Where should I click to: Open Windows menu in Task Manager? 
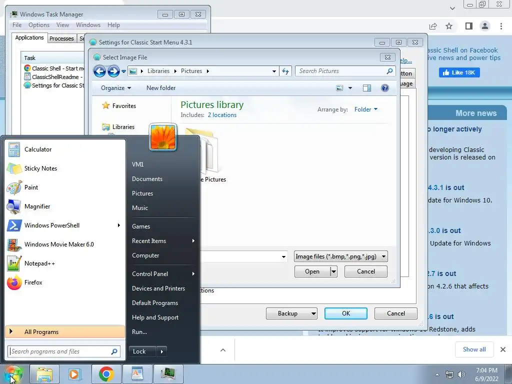pyautogui.click(x=88, y=25)
